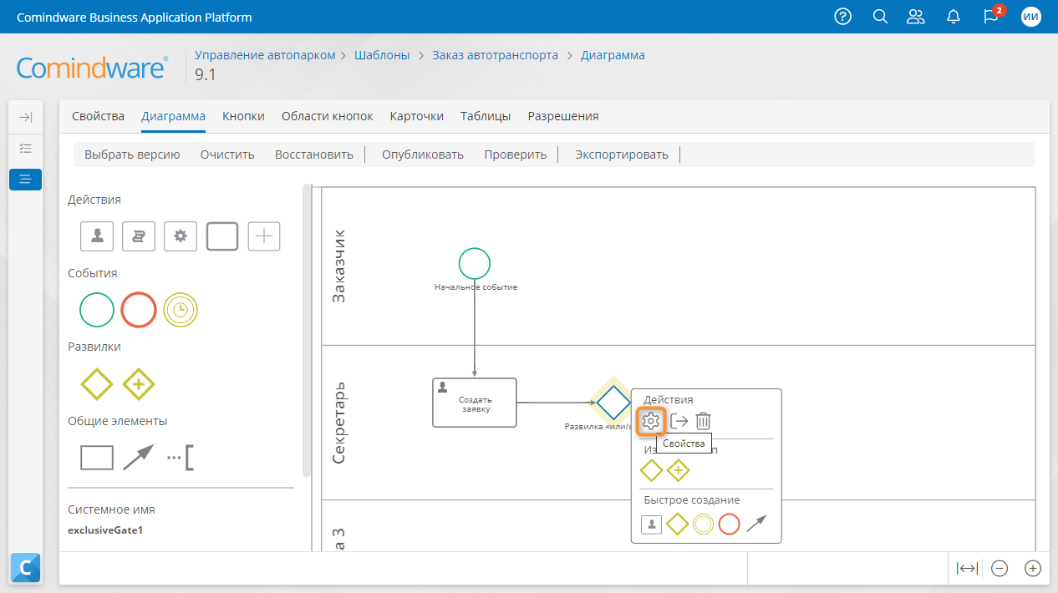The width and height of the screenshot is (1058, 593).
Task: Pick the red end event palette circle
Action: [x=139, y=310]
